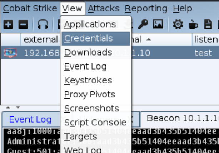Open Proxy Pivots from the View menu

click(96, 95)
